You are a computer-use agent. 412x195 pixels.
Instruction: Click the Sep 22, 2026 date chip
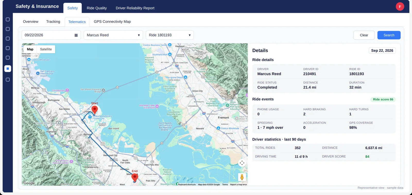click(x=382, y=51)
